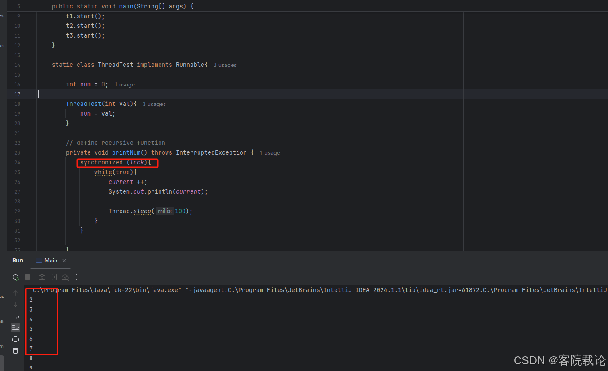Click the 'sleep' method call
The width and height of the screenshot is (608, 371).
(142, 211)
